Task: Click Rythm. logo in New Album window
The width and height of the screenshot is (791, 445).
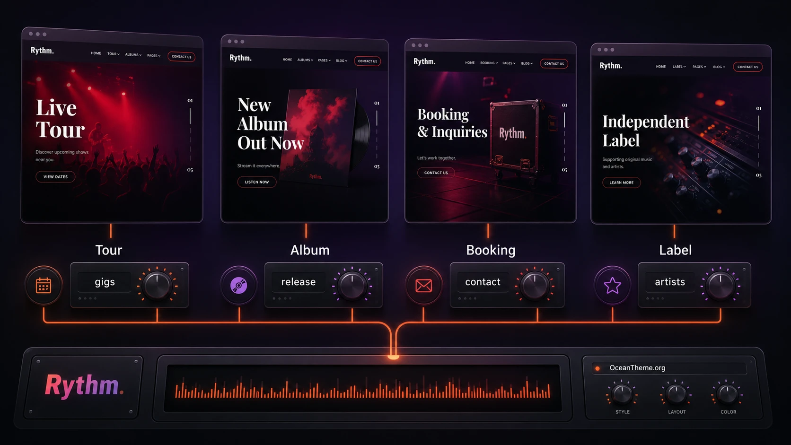Action: click(240, 58)
